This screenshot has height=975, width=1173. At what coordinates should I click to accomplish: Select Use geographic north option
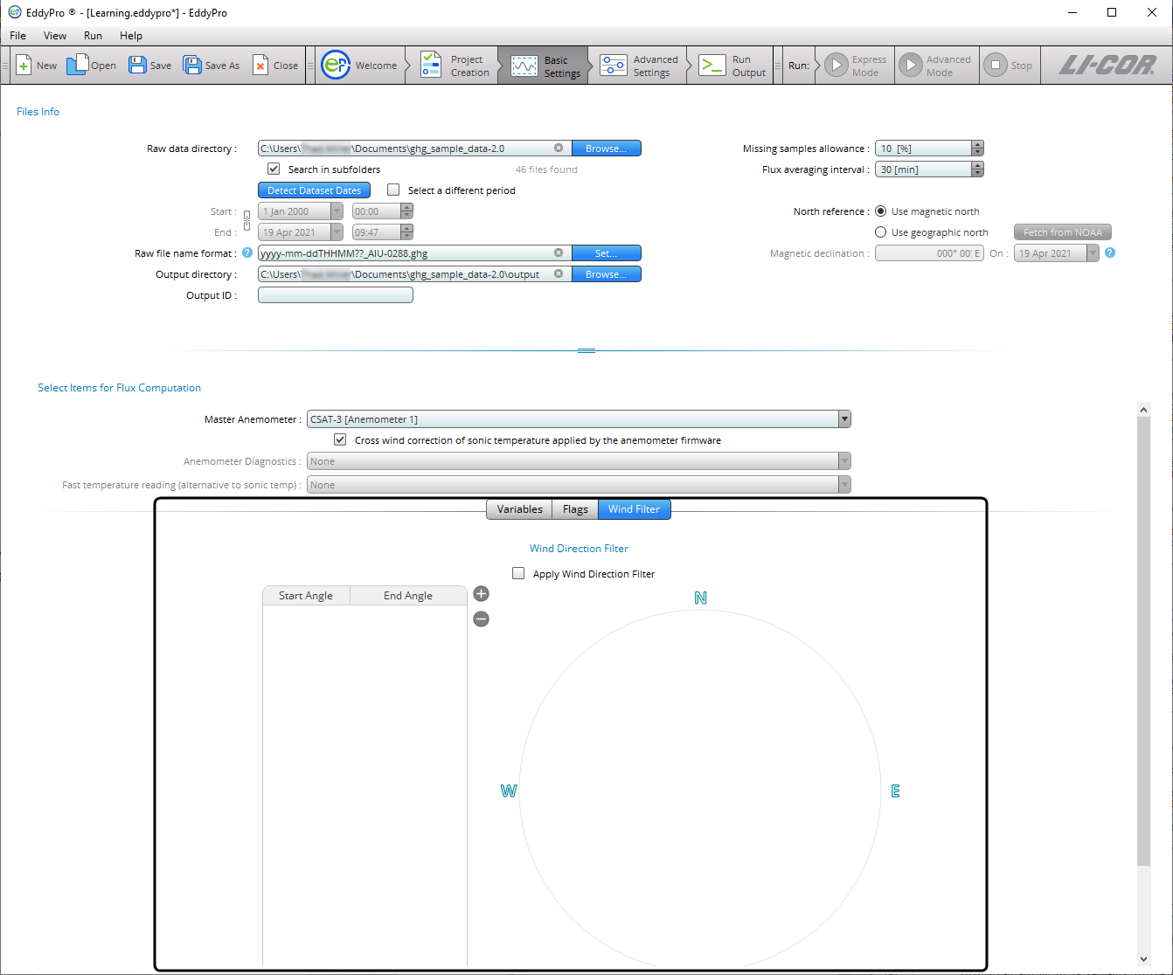[x=880, y=232]
